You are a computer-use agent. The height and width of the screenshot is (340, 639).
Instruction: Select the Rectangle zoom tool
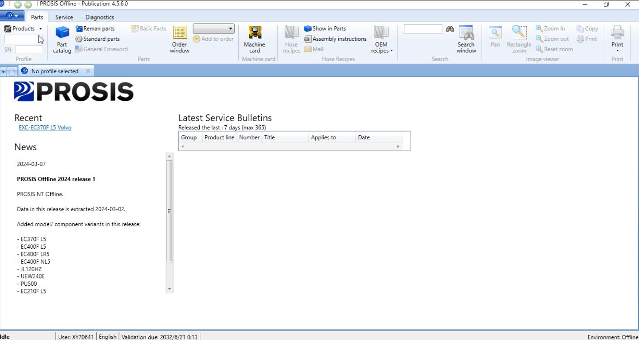(519, 39)
